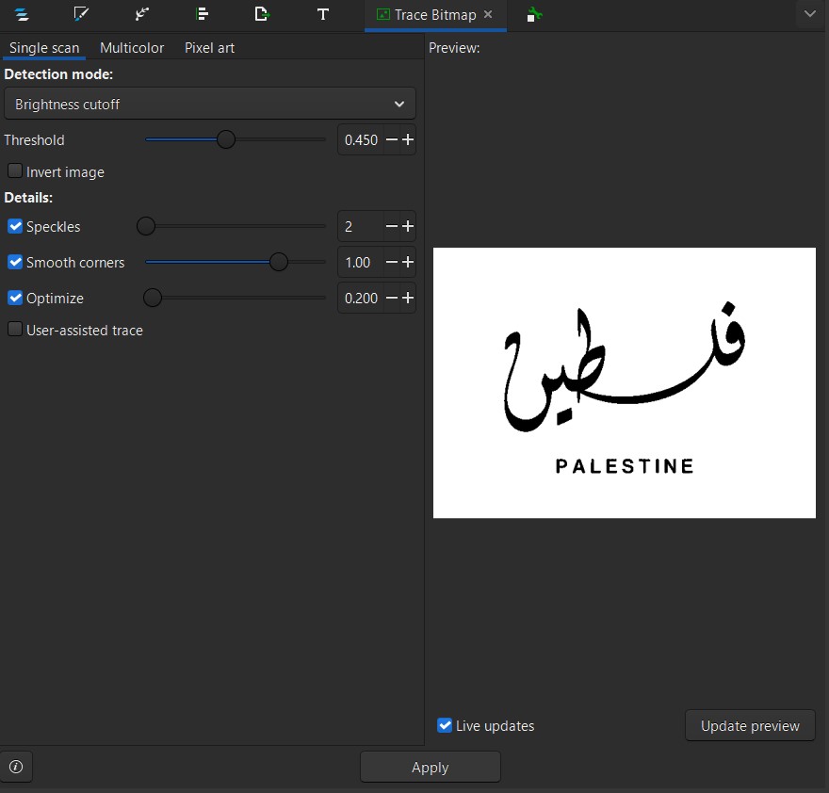Increase Speckles value with plus
Viewport: 829px width, 793px height.
(x=408, y=226)
